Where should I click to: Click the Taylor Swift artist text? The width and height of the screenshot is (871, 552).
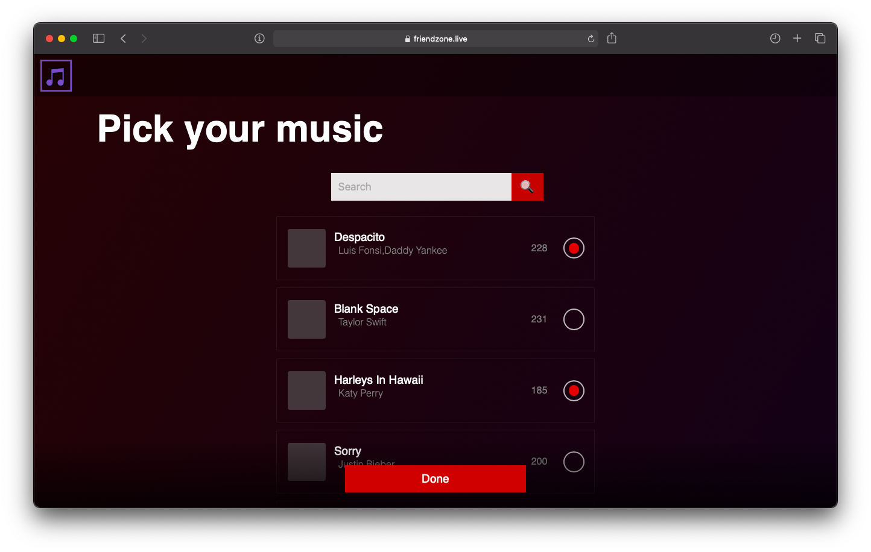363,322
